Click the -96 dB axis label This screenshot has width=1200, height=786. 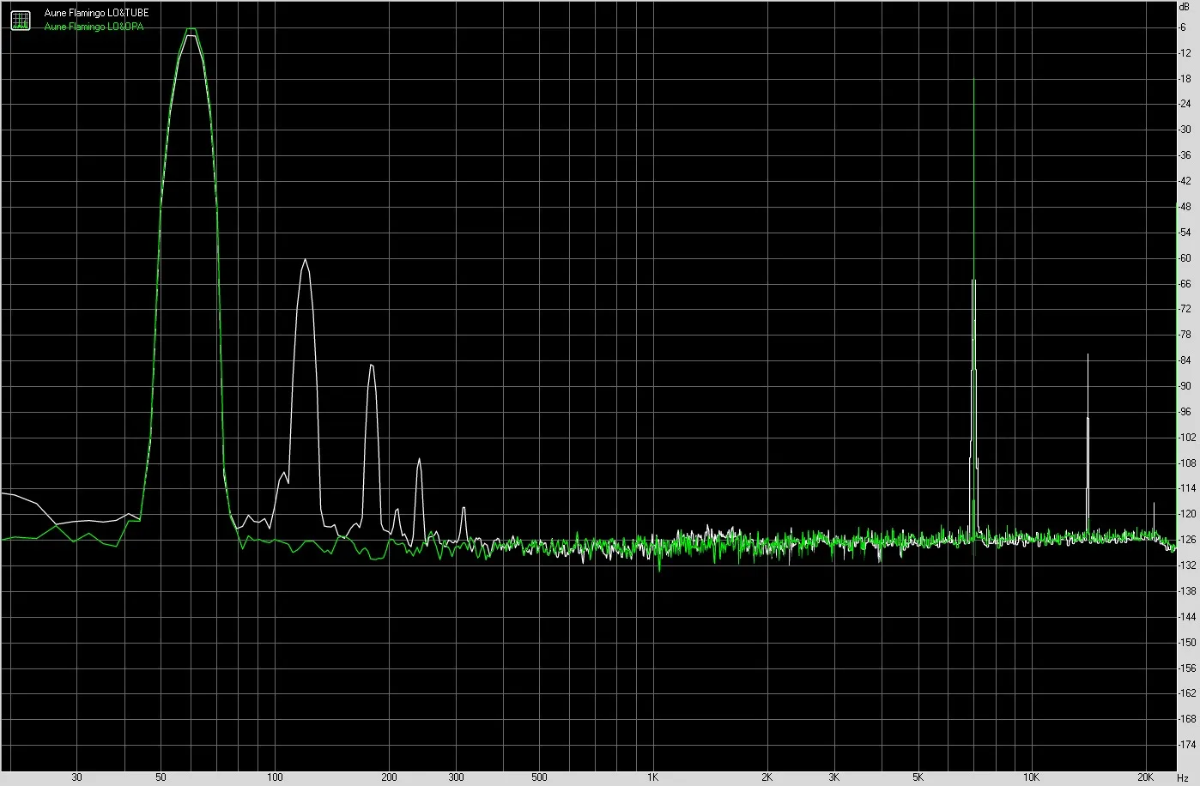pos(1185,412)
